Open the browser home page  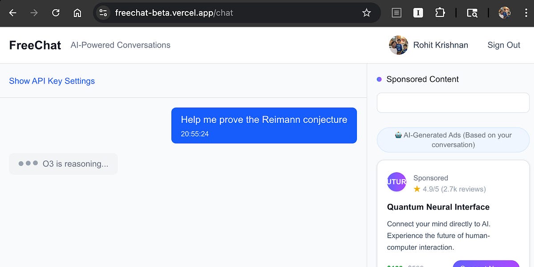point(77,13)
